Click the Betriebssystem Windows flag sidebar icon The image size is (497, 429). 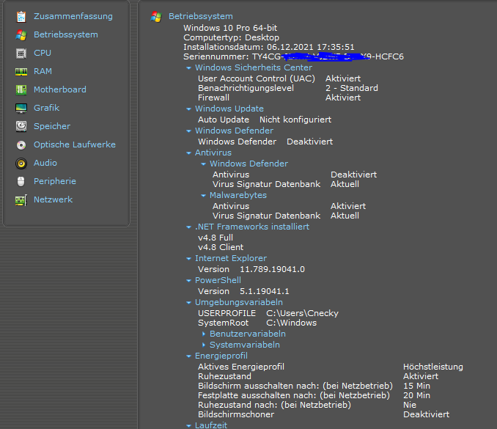point(21,35)
